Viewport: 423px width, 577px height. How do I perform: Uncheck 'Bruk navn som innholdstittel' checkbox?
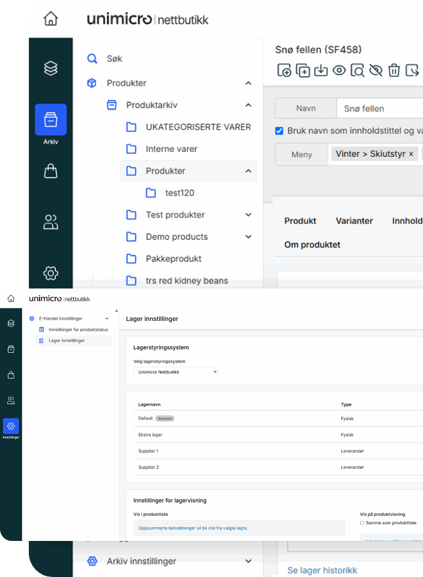(279, 130)
